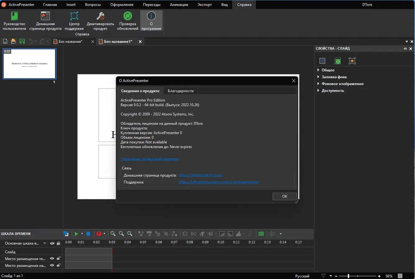Open the https://atomisystems.com link
Image resolution: width=415 pixels, height=279 pixels.
coord(200,175)
